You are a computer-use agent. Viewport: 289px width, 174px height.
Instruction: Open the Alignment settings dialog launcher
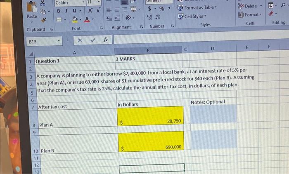pos(141,27)
